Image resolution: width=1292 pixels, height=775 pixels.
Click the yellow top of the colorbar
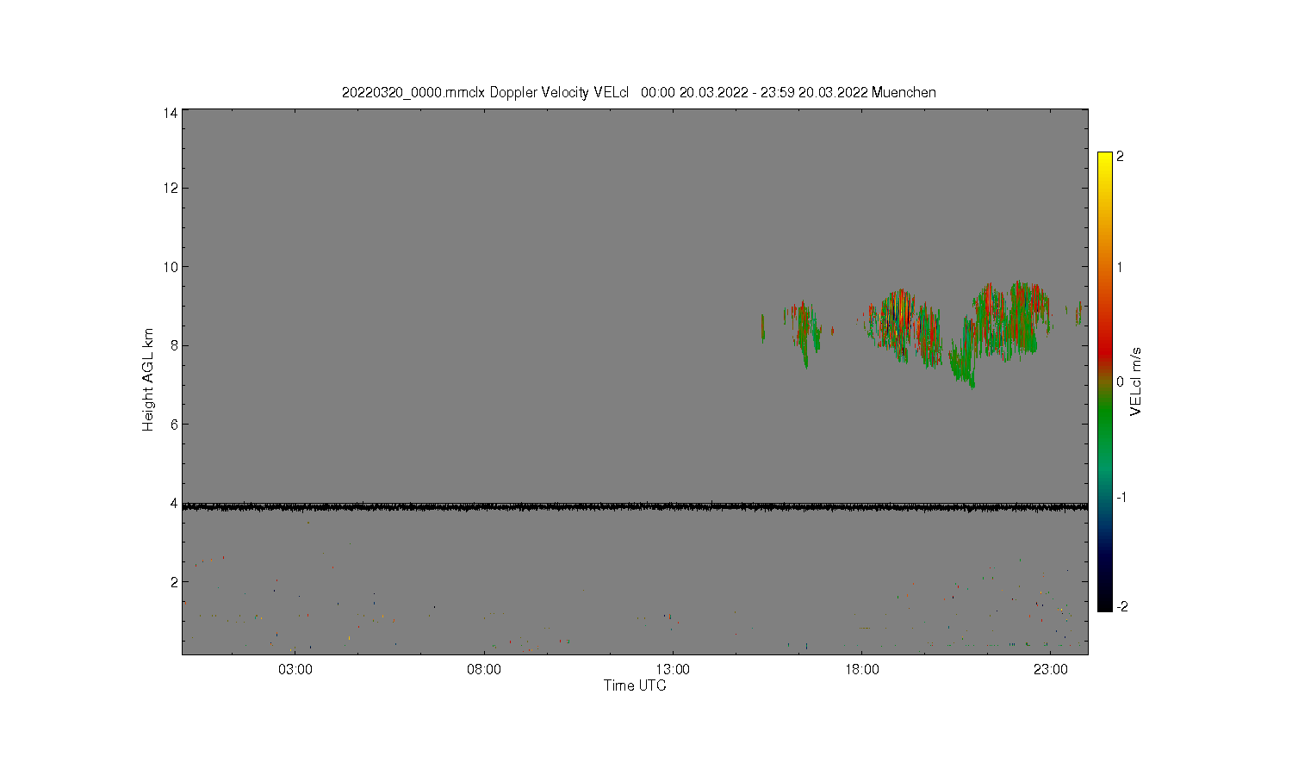click(x=1105, y=158)
